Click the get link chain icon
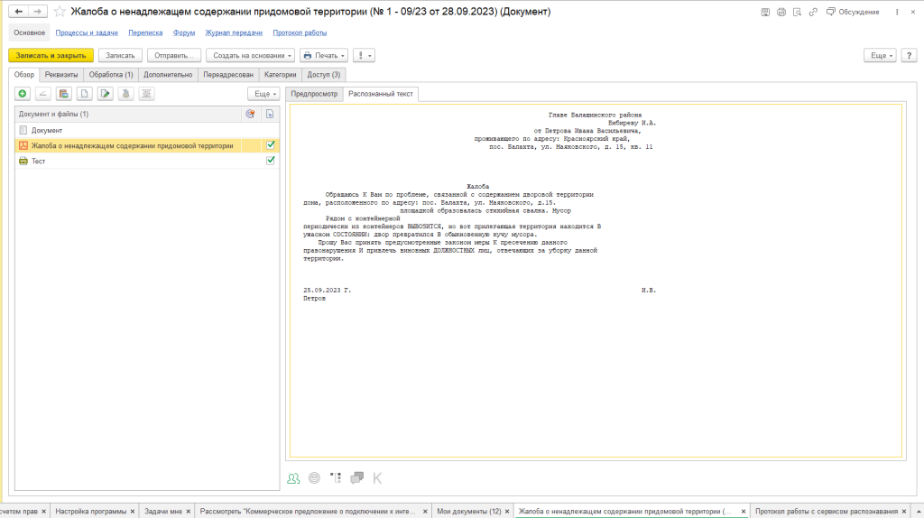Viewport: 924px width, 518px height. (811, 12)
